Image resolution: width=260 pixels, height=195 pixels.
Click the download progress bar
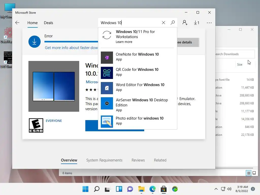coord(71,42)
